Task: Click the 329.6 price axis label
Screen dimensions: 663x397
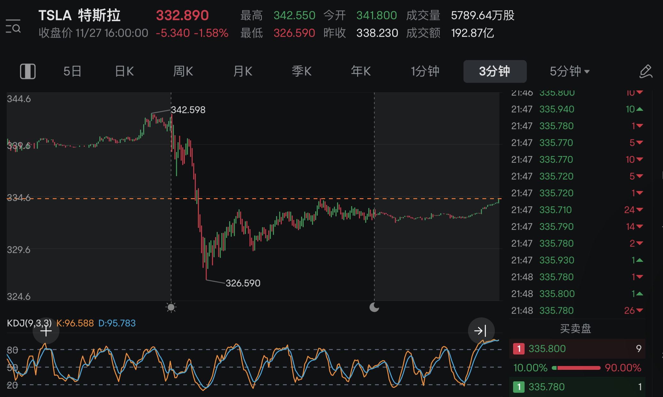Action: [19, 250]
